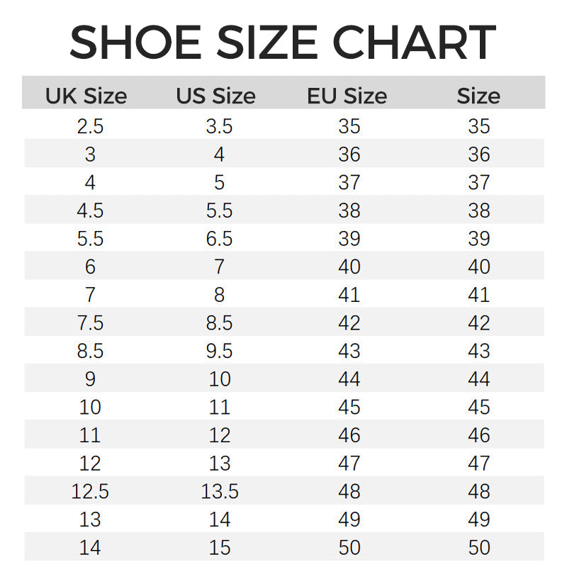Click UK size 5.5 value

coord(90,239)
